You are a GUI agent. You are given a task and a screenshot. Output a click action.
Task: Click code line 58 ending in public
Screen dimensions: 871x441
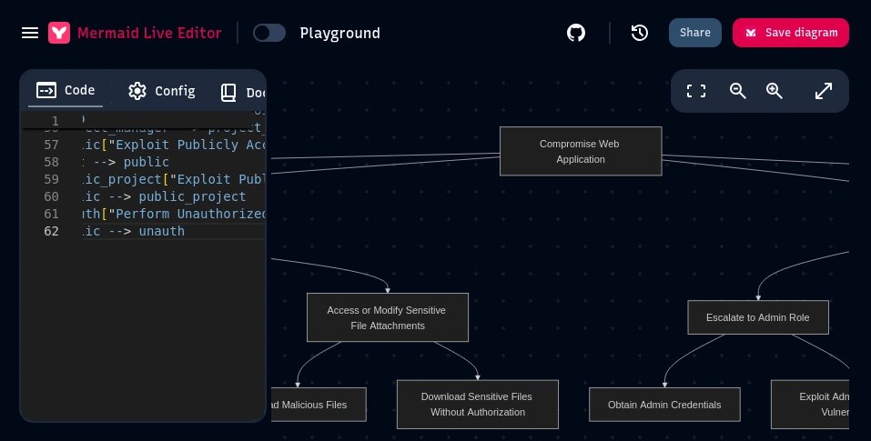(126, 162)
